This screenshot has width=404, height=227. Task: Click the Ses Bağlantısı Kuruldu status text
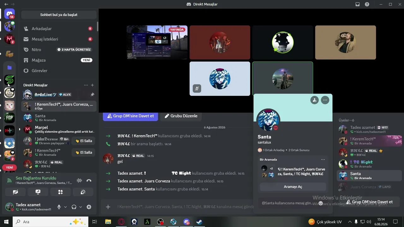[36, 178]
